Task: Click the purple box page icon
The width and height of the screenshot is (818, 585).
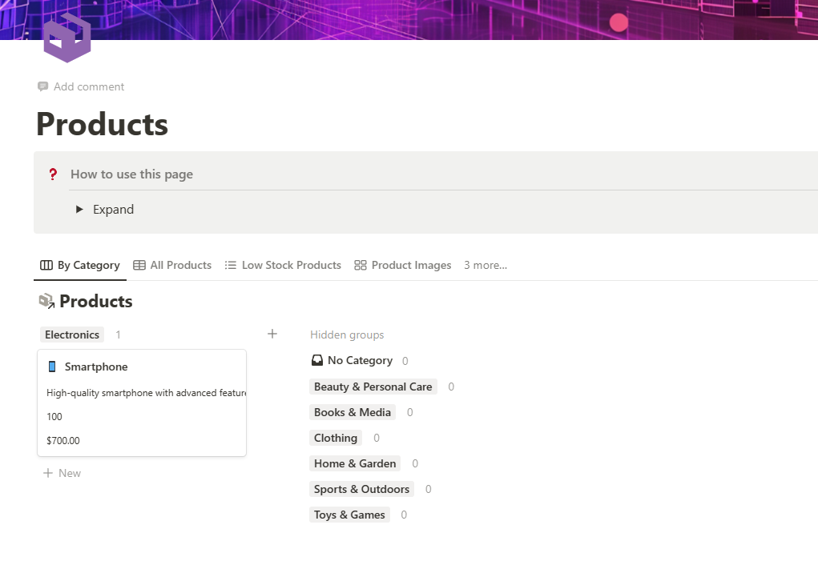Action: pos(67,38)
